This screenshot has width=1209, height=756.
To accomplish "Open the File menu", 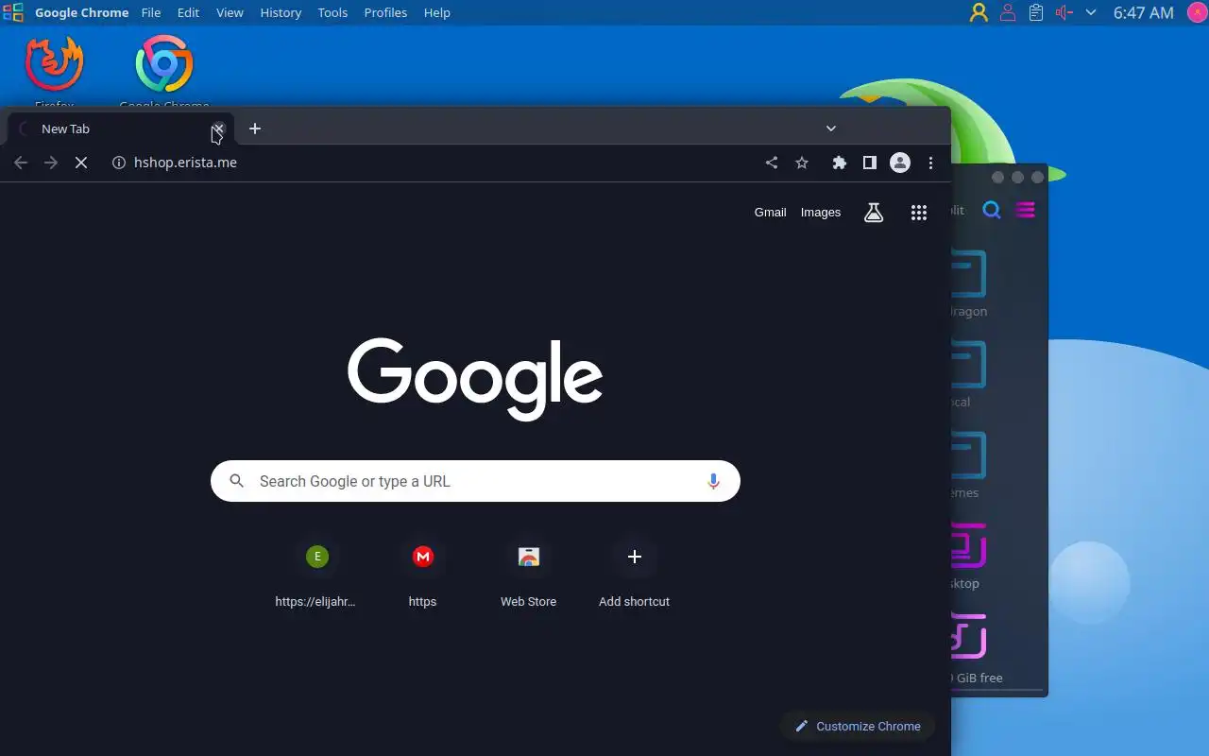I will point(151,12).
